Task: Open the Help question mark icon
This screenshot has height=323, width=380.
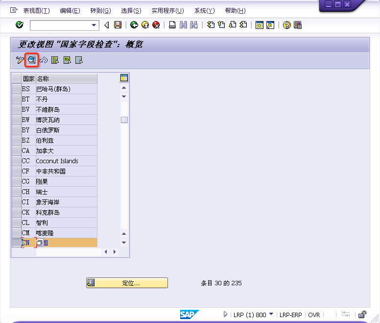Action: (x=286, y=25)
